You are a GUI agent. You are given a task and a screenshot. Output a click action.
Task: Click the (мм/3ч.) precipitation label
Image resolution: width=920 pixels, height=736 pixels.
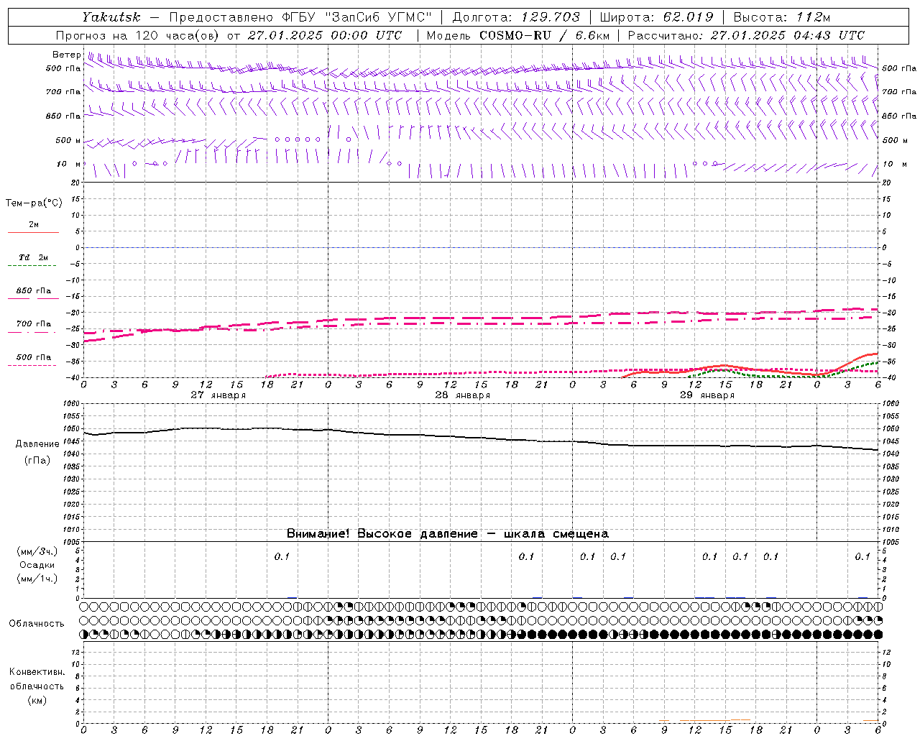click(37, 551)
